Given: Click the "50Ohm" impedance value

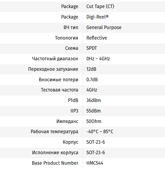Looking at the screenshot, I should [94, 121].
